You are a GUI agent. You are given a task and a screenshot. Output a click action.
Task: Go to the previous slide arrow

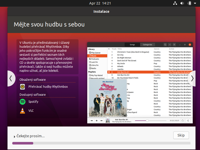pyautogui.click(x=11, y=78)
